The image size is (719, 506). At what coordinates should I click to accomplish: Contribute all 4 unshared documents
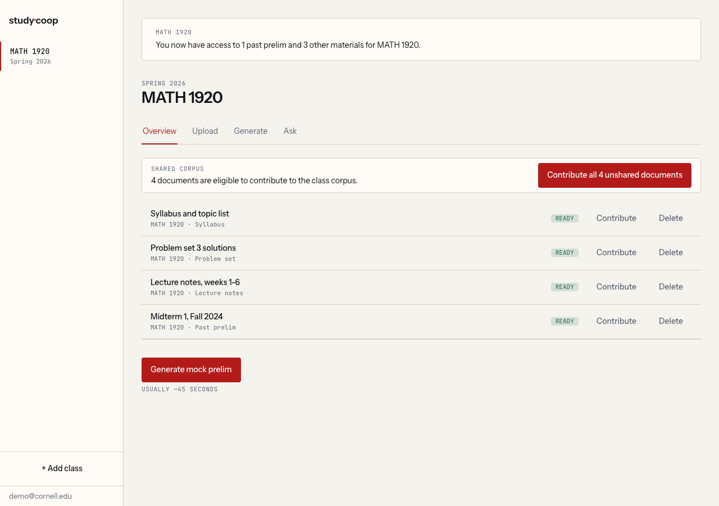(x=615, y=175)
